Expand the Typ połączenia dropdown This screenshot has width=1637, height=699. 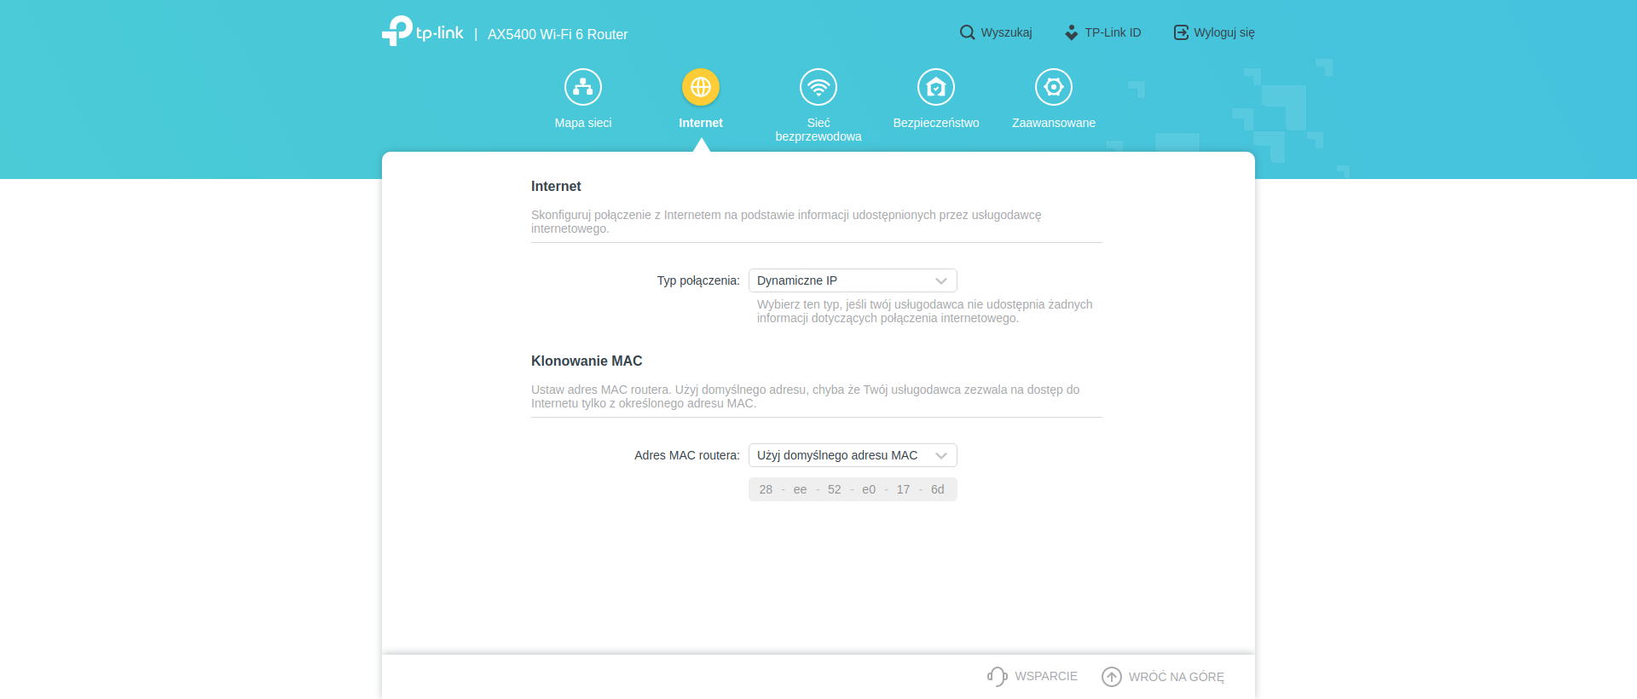852,280
